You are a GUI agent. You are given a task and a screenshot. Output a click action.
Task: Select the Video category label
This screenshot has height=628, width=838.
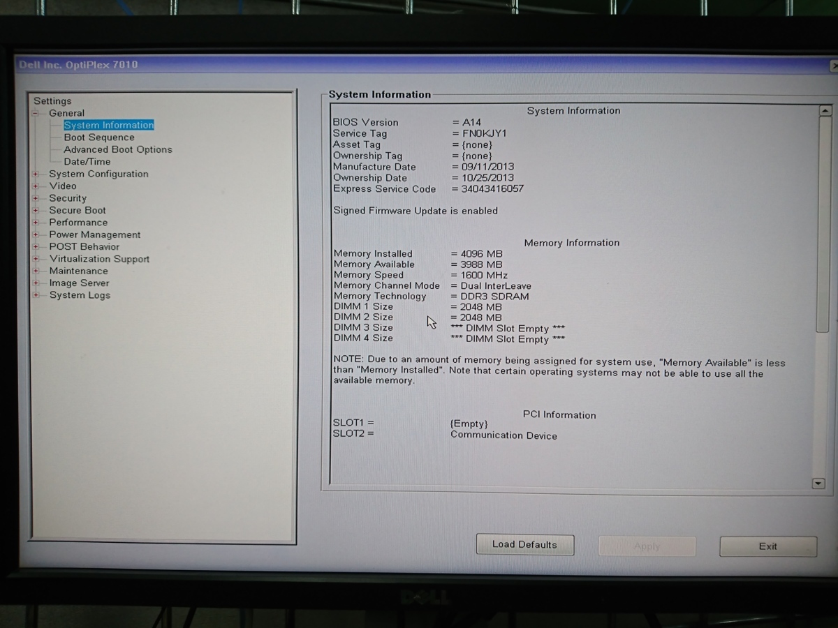pos(63,186)
